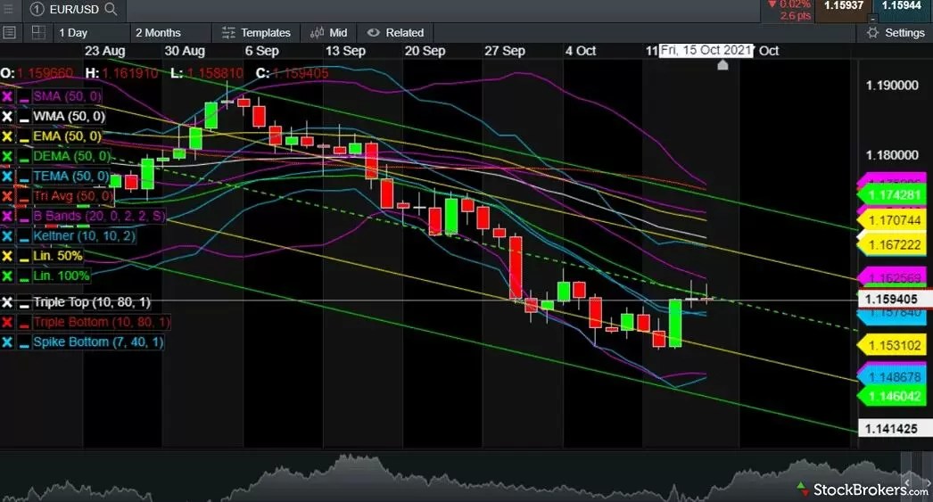Viewport: 933px width, 502px height.
Task: Open the Mid price type dropdown
Action: click(329, 33)
